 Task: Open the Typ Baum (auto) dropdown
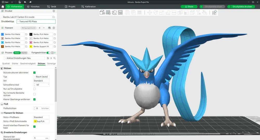pyautogui.click(x=41, y=77)
